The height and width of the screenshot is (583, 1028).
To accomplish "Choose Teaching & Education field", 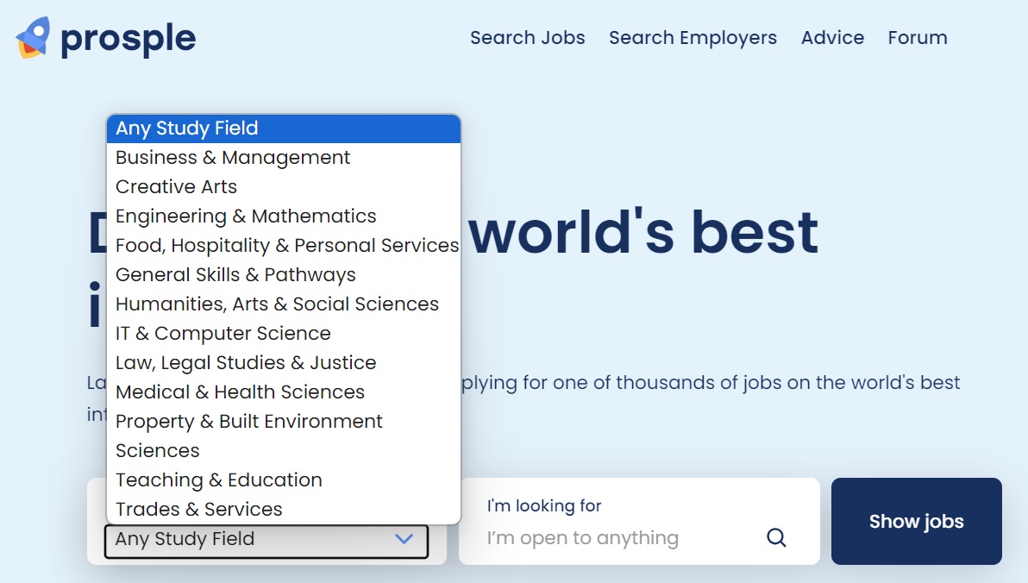I will click(283, 480).
